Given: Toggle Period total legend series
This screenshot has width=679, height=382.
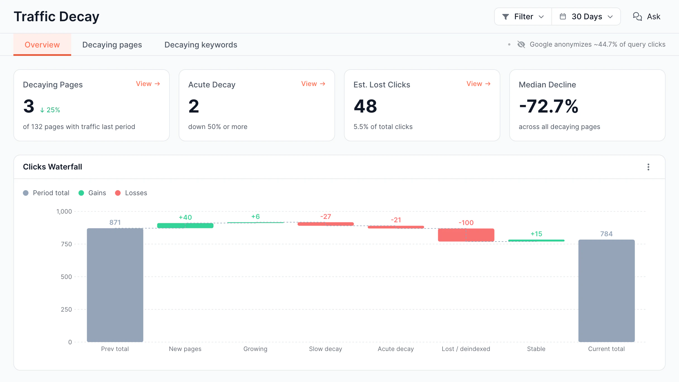Looking at the screenshot, I should point(46,193).
